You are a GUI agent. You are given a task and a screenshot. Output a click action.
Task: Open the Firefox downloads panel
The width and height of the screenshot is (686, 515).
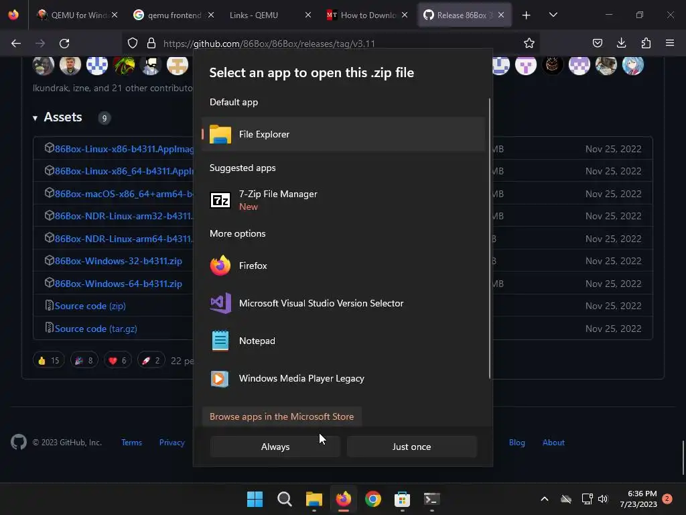(x=621, y=43)
